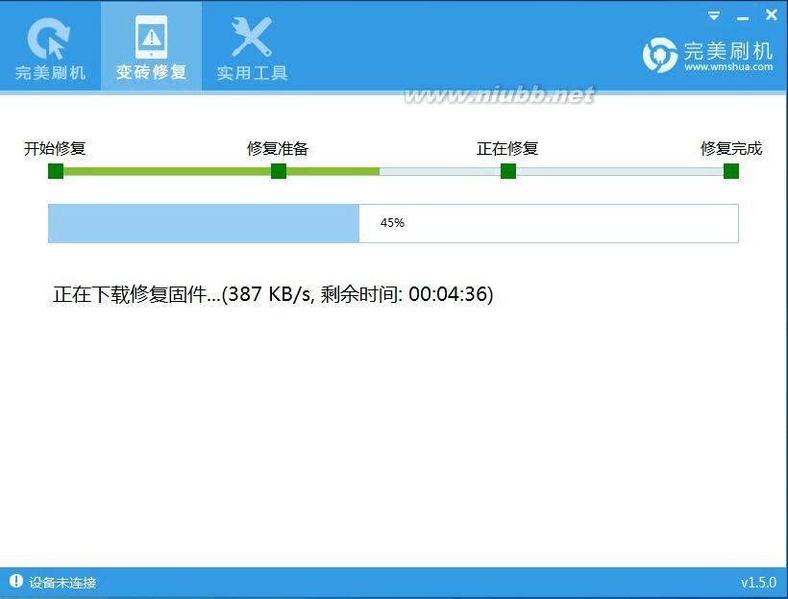Click the 设备未连接 status text
This screenshot has height=599, width=788.
pos(61,582)
